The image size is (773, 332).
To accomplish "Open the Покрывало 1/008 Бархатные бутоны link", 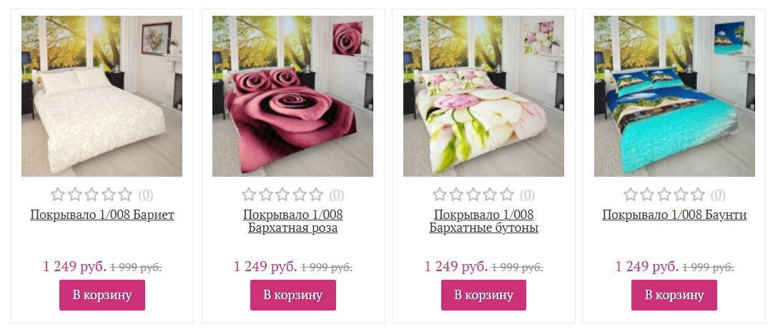I will click(483, 222).
